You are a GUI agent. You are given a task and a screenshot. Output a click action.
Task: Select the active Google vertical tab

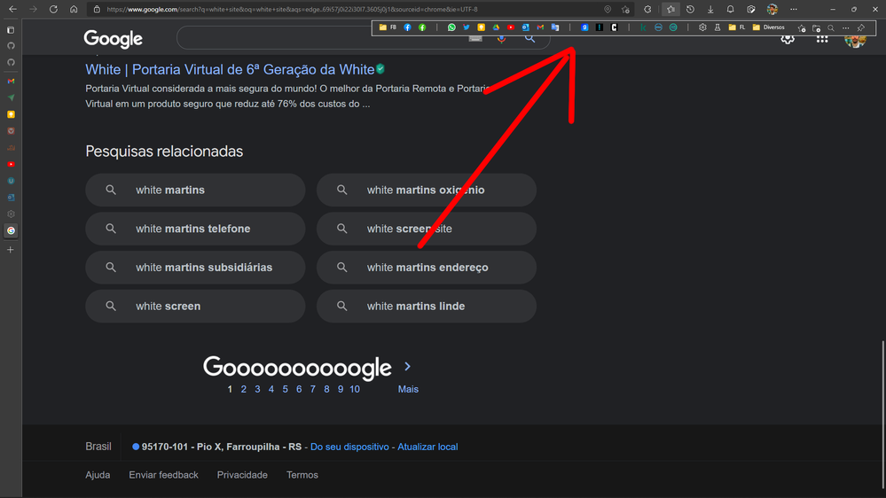pyautogui.click(x=11, y=230)
